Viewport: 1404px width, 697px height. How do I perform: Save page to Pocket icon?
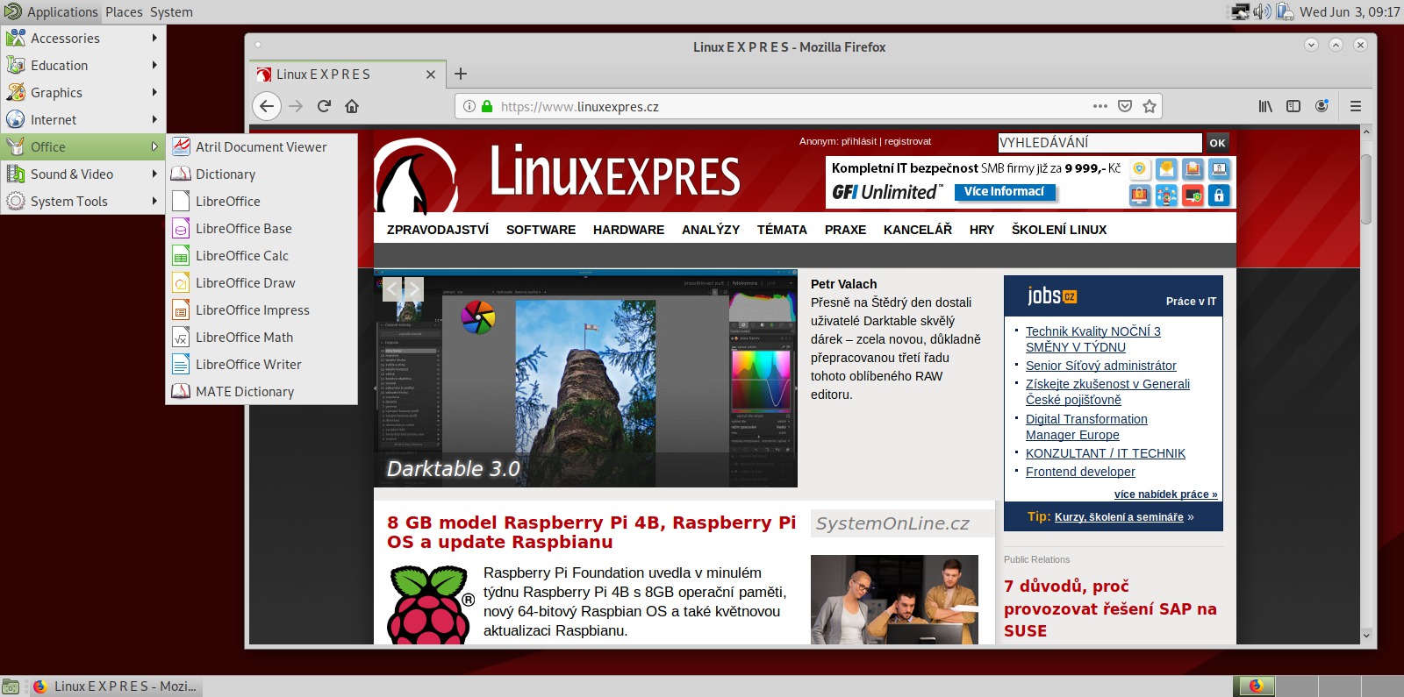pos(1125,106)
